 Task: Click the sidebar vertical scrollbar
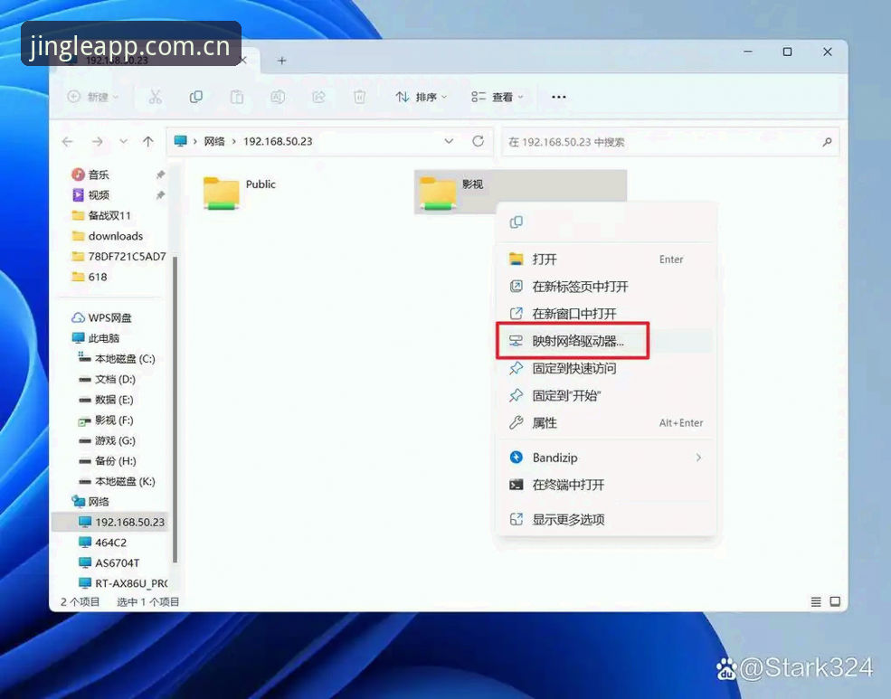tap(175, 409)
